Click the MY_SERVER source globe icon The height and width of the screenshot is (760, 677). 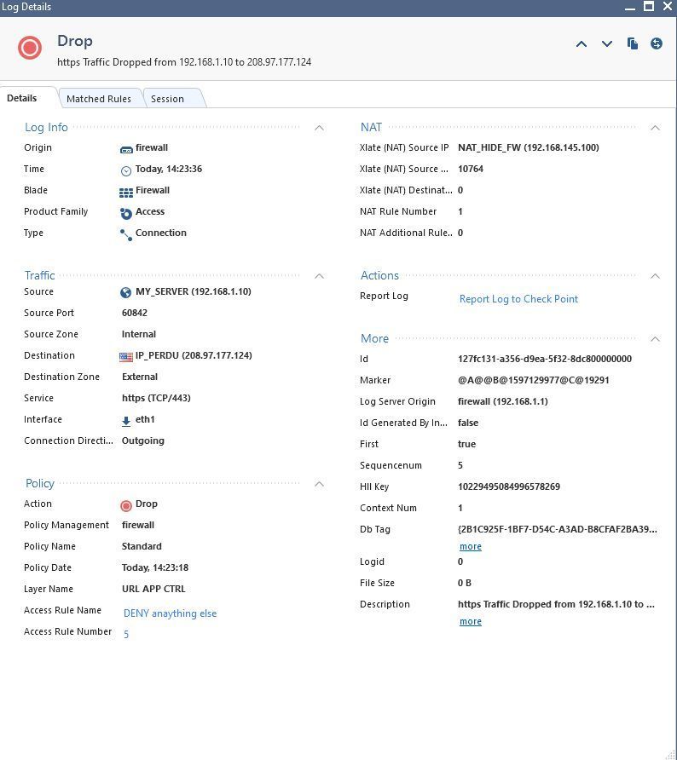tap(126, 292)
